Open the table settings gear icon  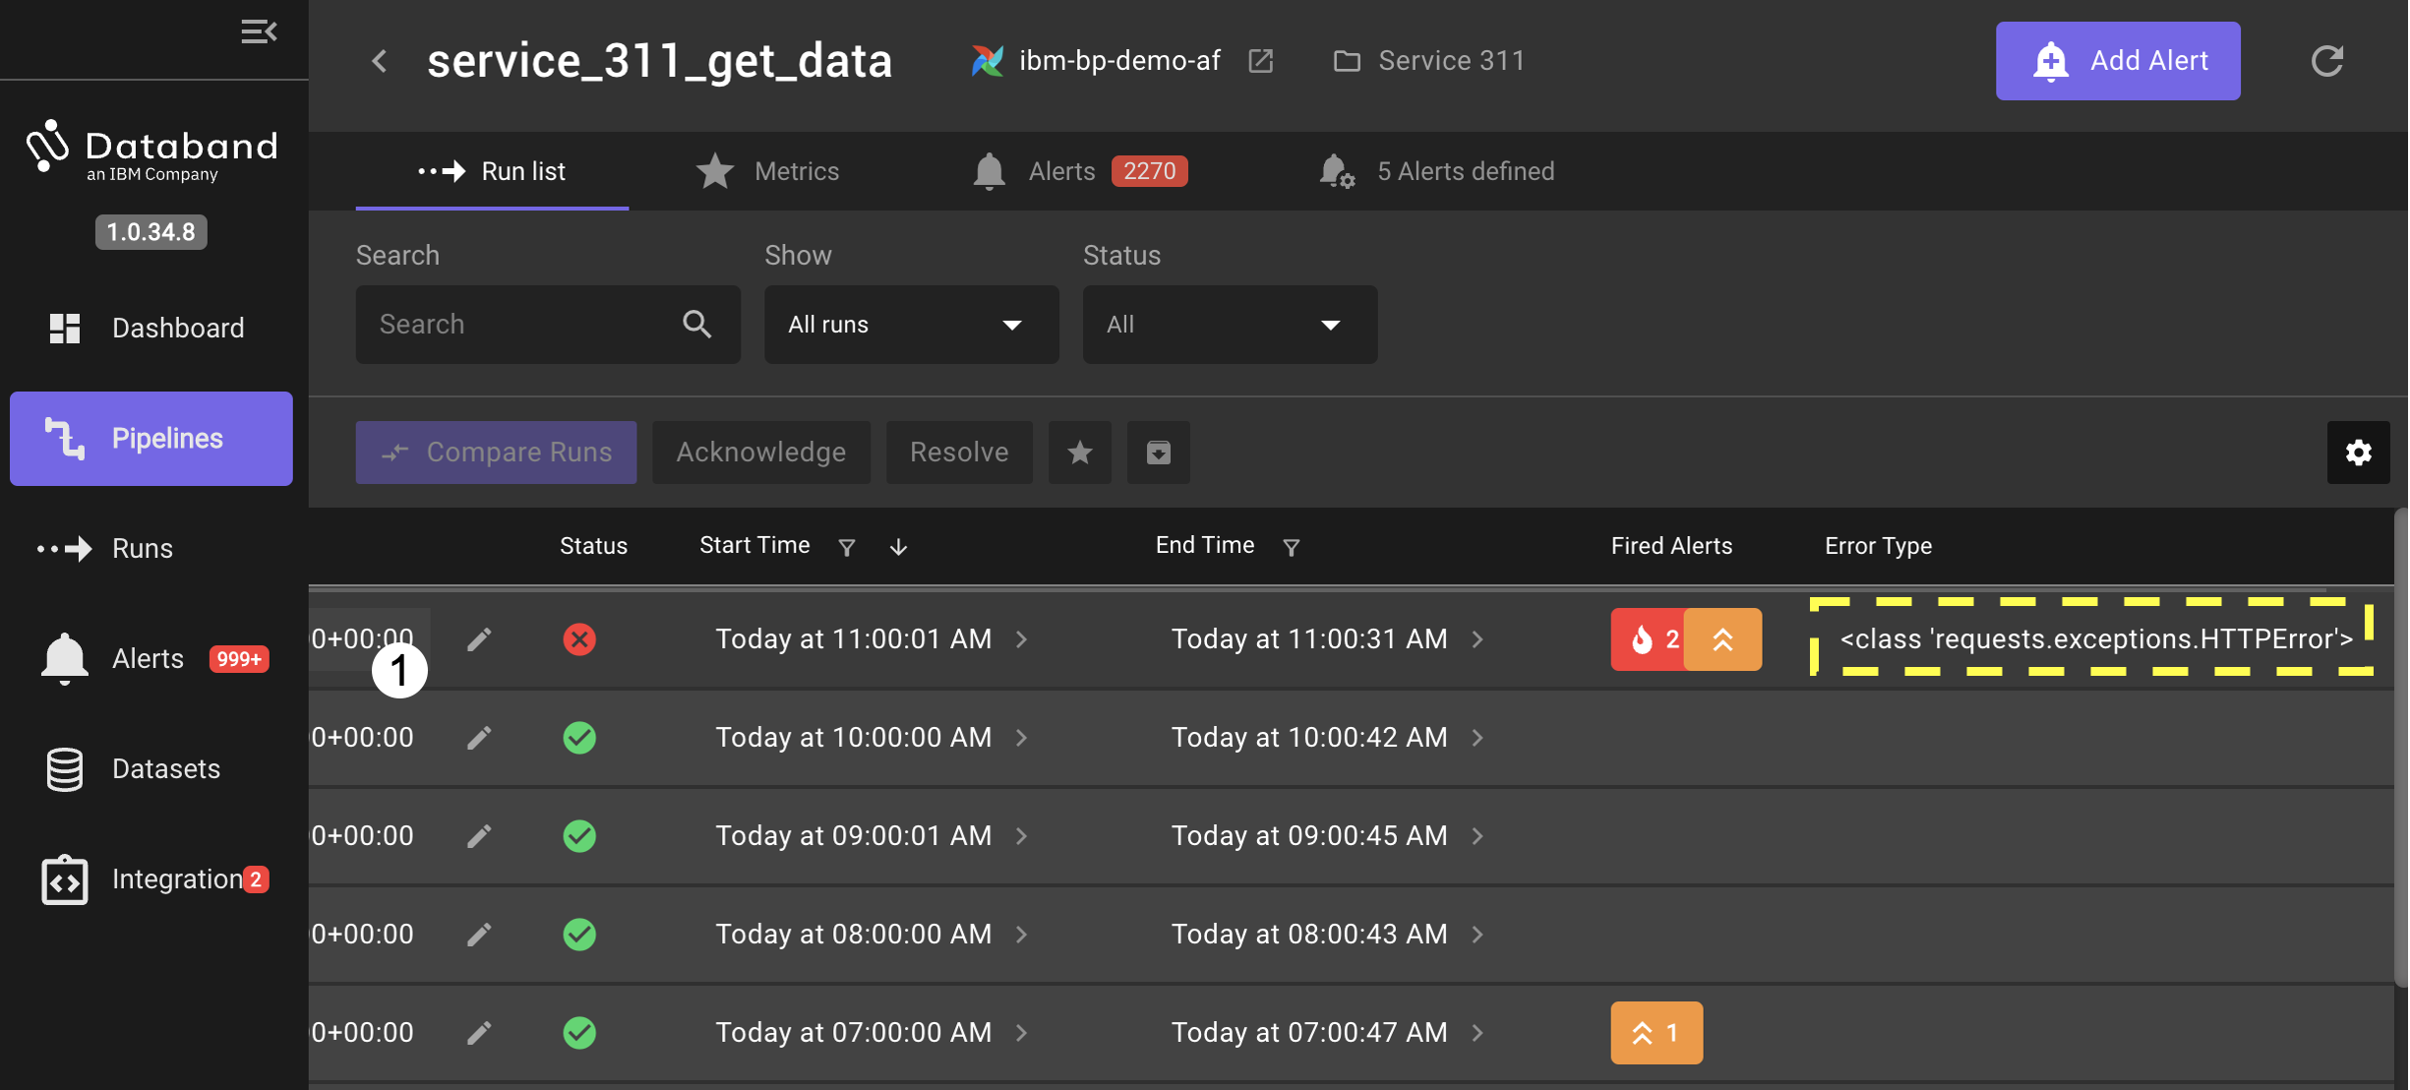pyautogui.click(x=2358, y=453)
